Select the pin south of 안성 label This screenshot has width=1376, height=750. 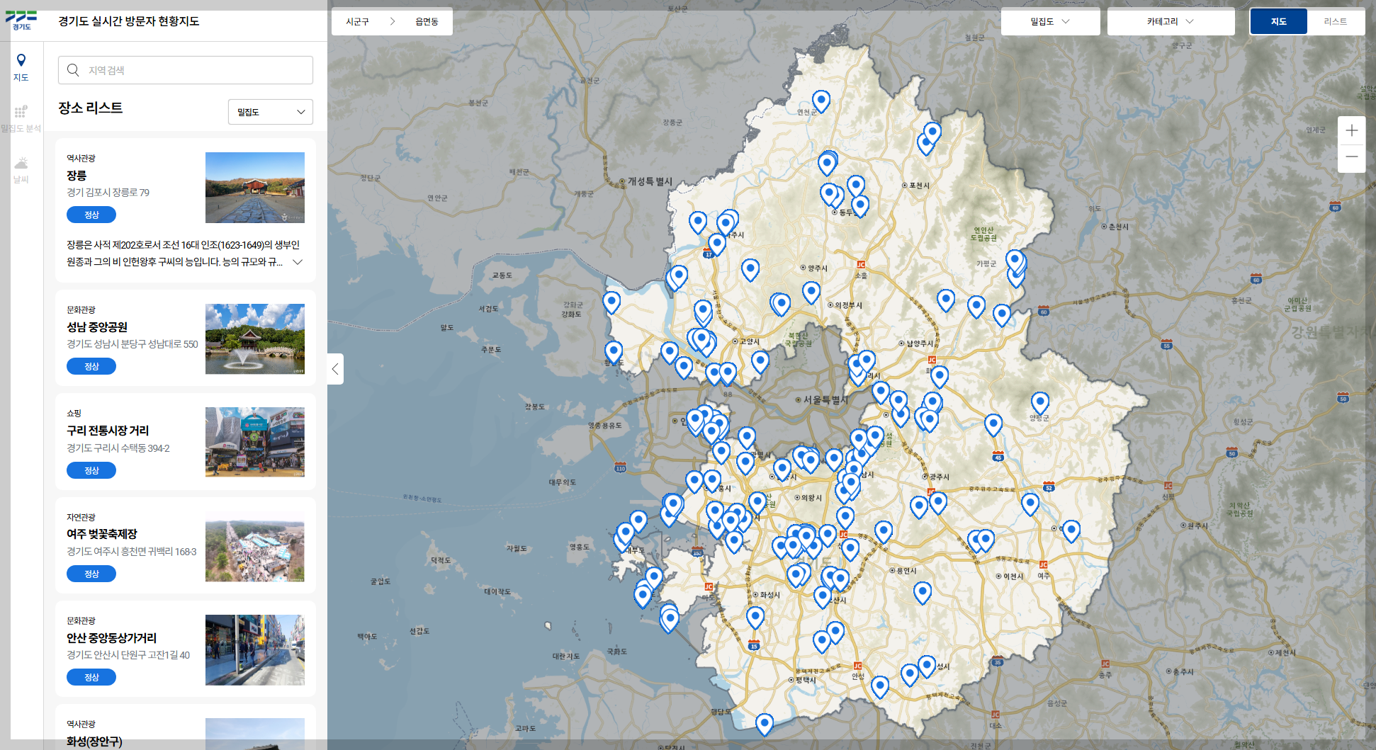tap(880, 686)
